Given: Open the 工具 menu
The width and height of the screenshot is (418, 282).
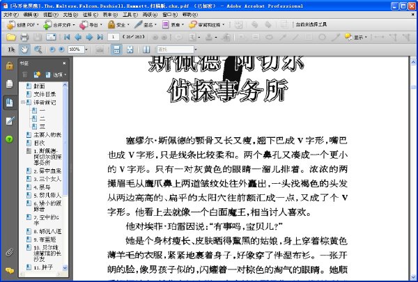Looking at the screenshot, I should coord(130,15).
